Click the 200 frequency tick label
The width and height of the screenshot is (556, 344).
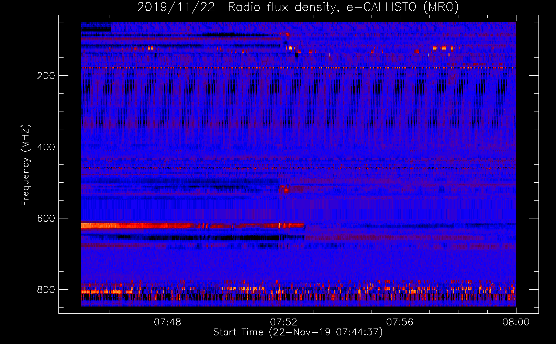point(46,76)
